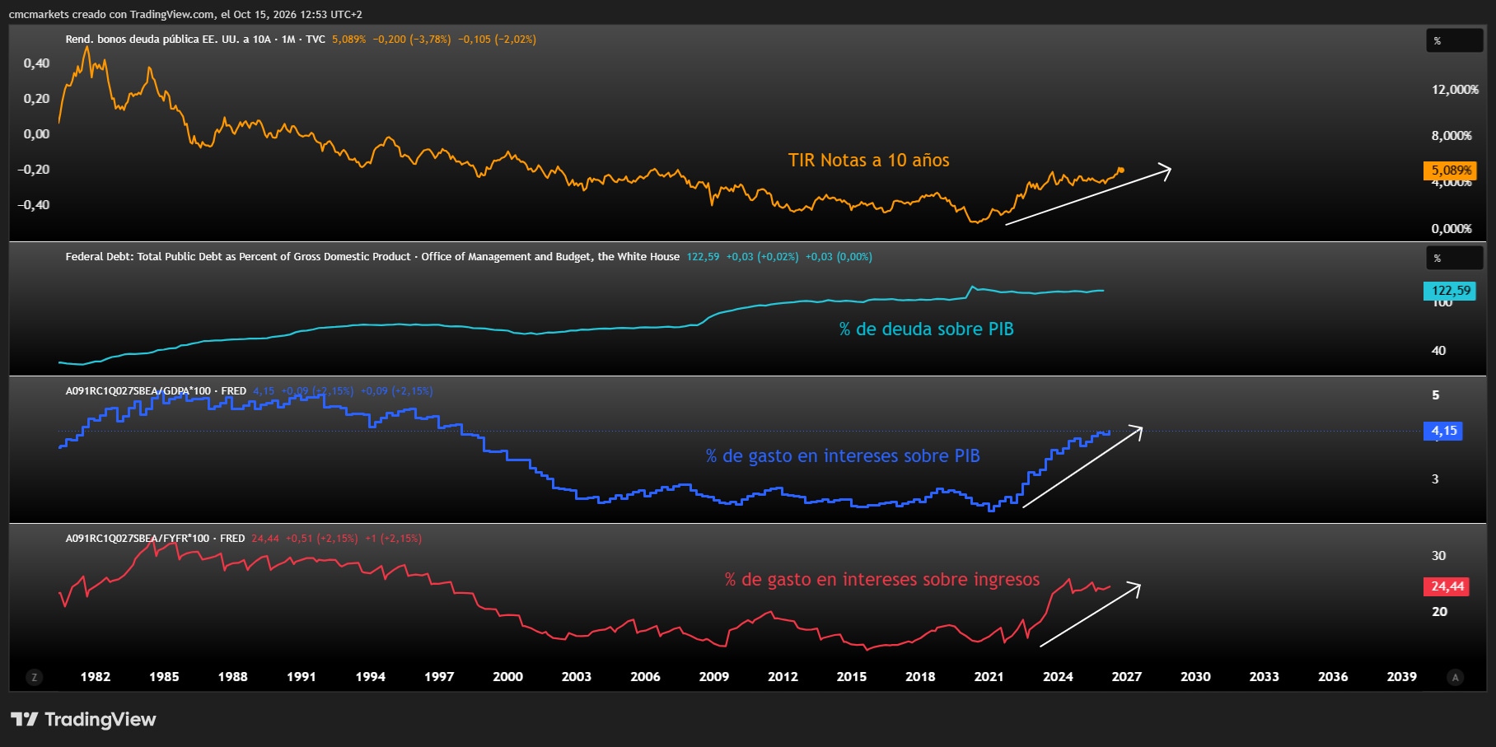Image resolution: width=1496 pixels, height=747 pixels.
Task: Click the orange 5,089% value in the top legend
Action: [x=348, y=40]
